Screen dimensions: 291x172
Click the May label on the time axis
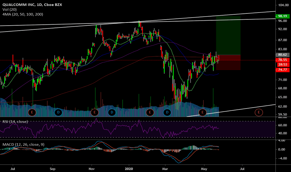(204, 169)
